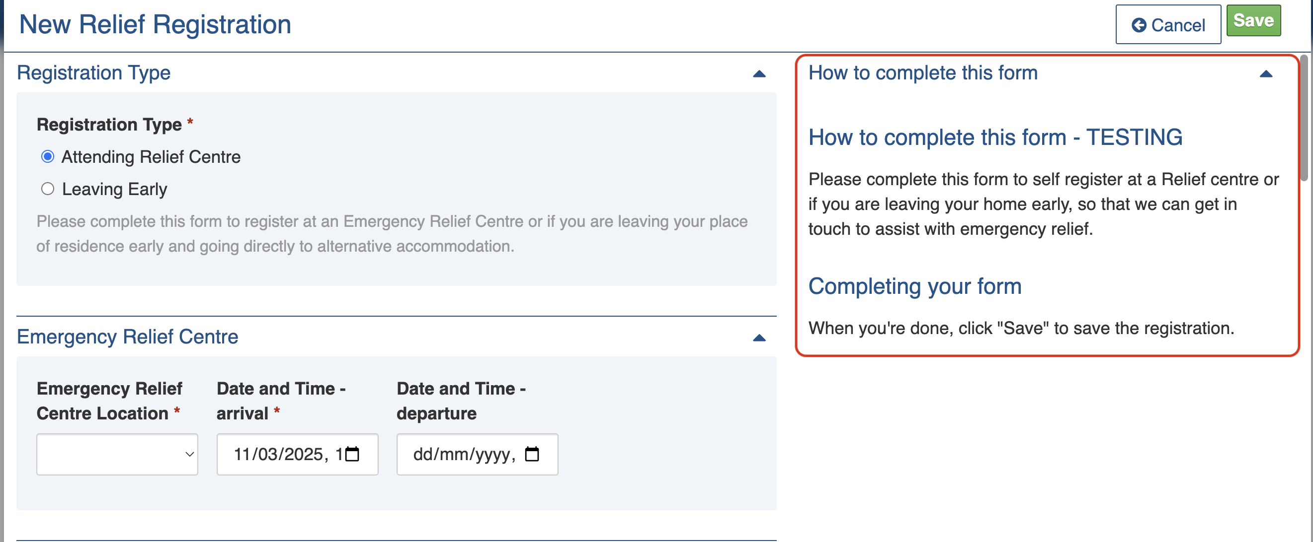Click the Completing your form heading
This screenshot has width=1313, height=542.
pos(915,286)
